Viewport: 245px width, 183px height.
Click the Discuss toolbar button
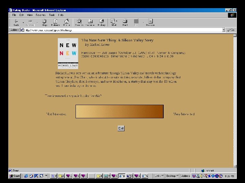[x=150, y=23]
